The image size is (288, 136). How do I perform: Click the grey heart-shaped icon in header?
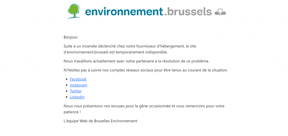coord(220,12)
